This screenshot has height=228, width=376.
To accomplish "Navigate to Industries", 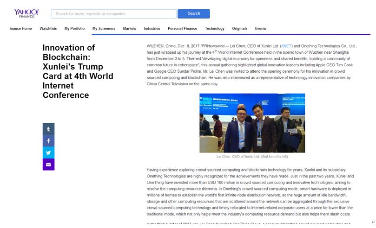I will coord(152,29).
